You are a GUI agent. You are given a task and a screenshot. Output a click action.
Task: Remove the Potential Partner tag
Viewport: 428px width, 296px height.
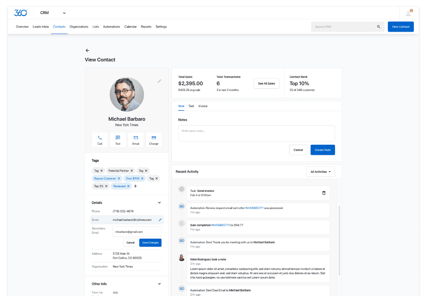[132, 171]
